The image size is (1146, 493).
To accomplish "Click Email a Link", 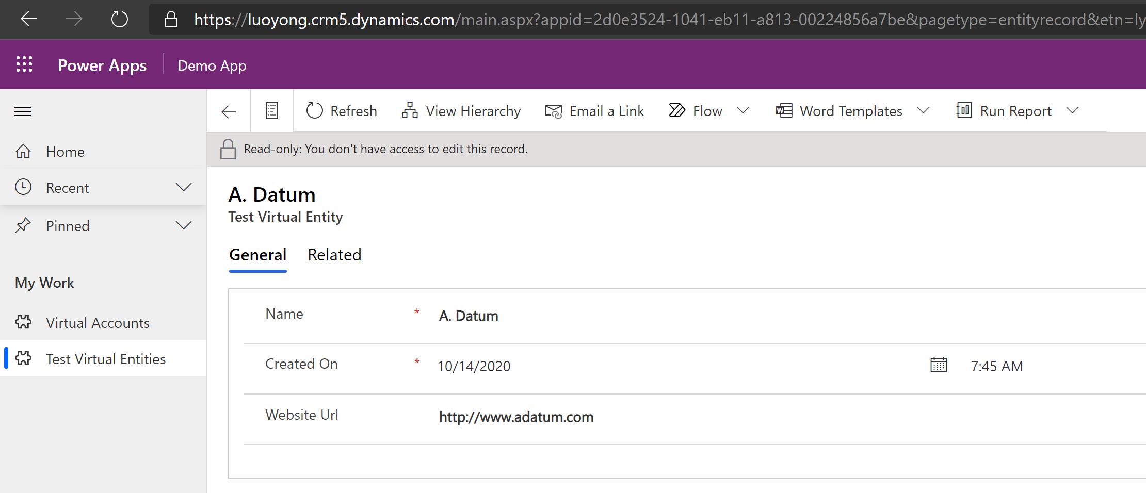I will click(x=594, y=111).
